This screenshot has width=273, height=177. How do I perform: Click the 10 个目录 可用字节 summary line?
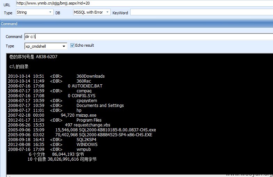(62, 159)
